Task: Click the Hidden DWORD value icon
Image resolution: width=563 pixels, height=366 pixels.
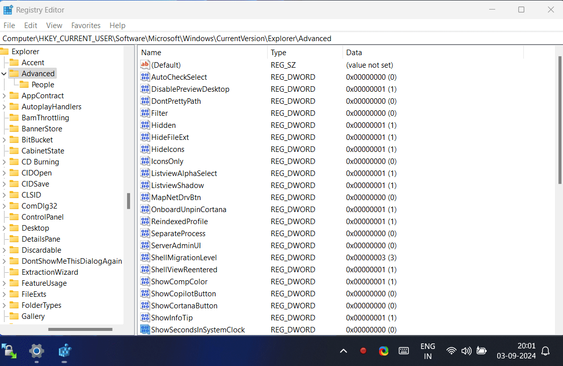Action: pos(145,125)
